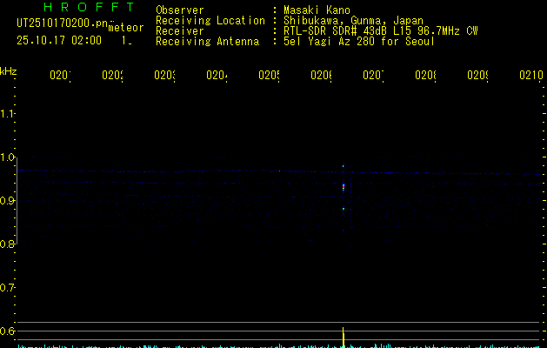Click the first 020 time marker on the left
Image resolution: width=547 pixels, height=348 pixels.
(59, 76)
